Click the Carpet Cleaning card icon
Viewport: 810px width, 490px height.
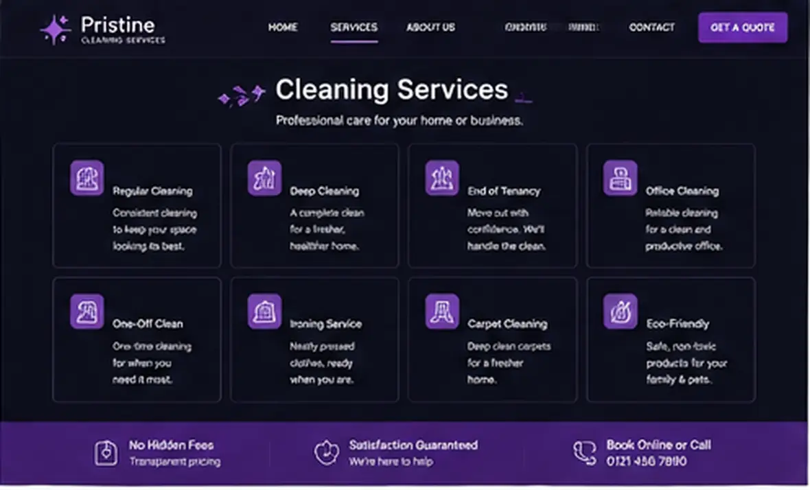pyautogui.click(x=442, y=312)
